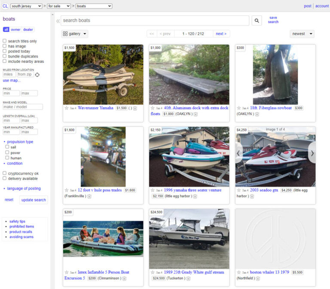This screenshot has height=289, width=330.
Task: Hide the 18ft Fiberglass rowboat listing
Action: (257, 114)
